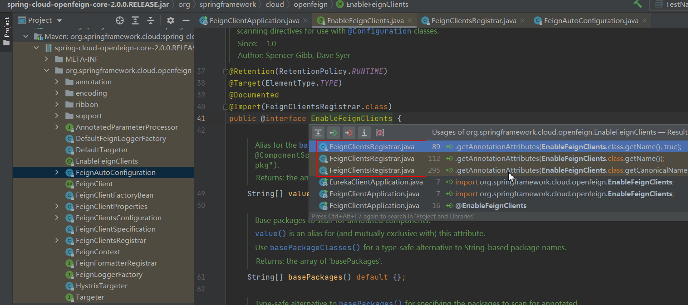Image resolution: width=688 pixels, height=305 pixels.
Task: Expand the support folder
Action: (57, 116)
